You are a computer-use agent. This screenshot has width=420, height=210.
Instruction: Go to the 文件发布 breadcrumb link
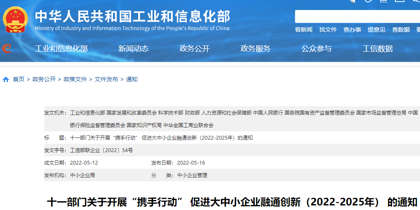[x=106, y=79]
